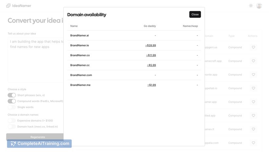Click the monikr.app domain in background list
Screen dimensions: 269x152
(x=211, y=75)
